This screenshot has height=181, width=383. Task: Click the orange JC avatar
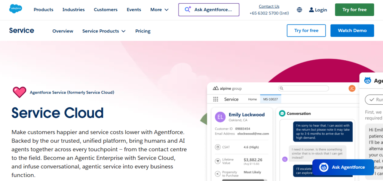tap(352, 88)
